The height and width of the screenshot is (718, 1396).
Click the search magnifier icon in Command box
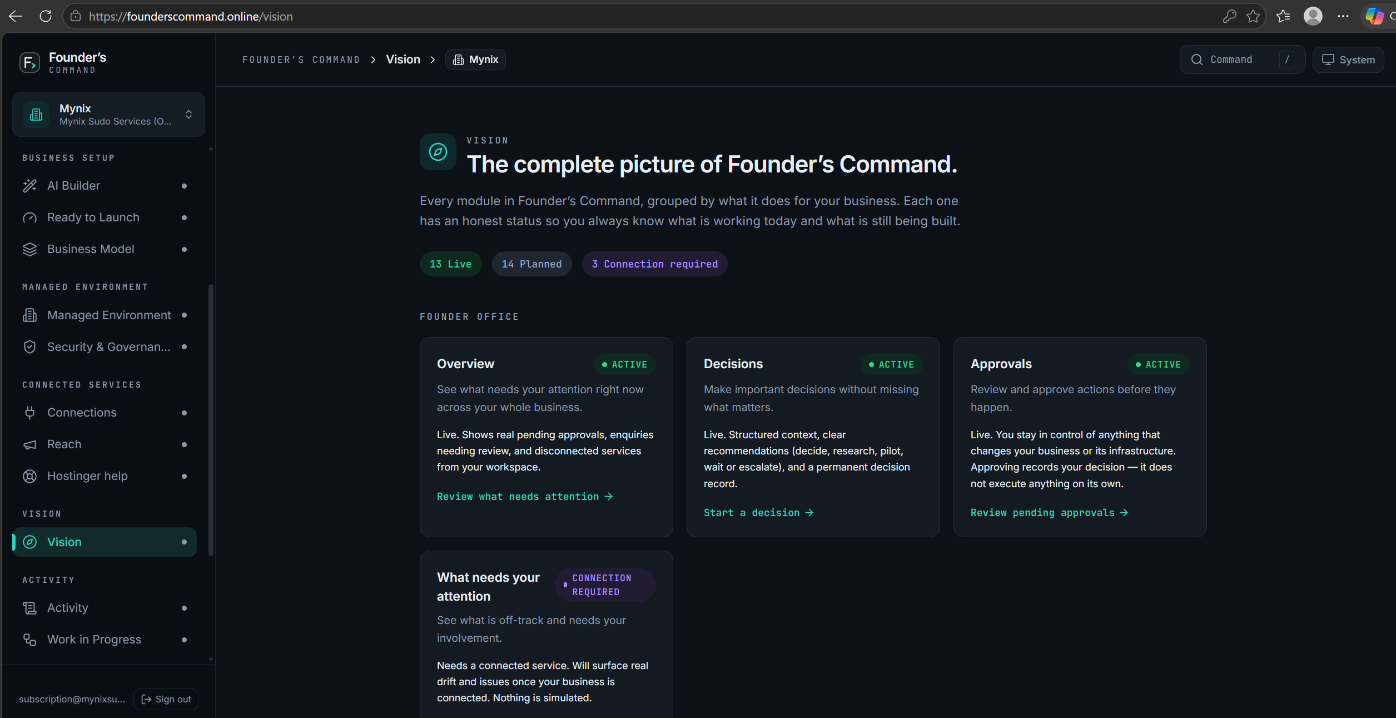click(1197, 60)
